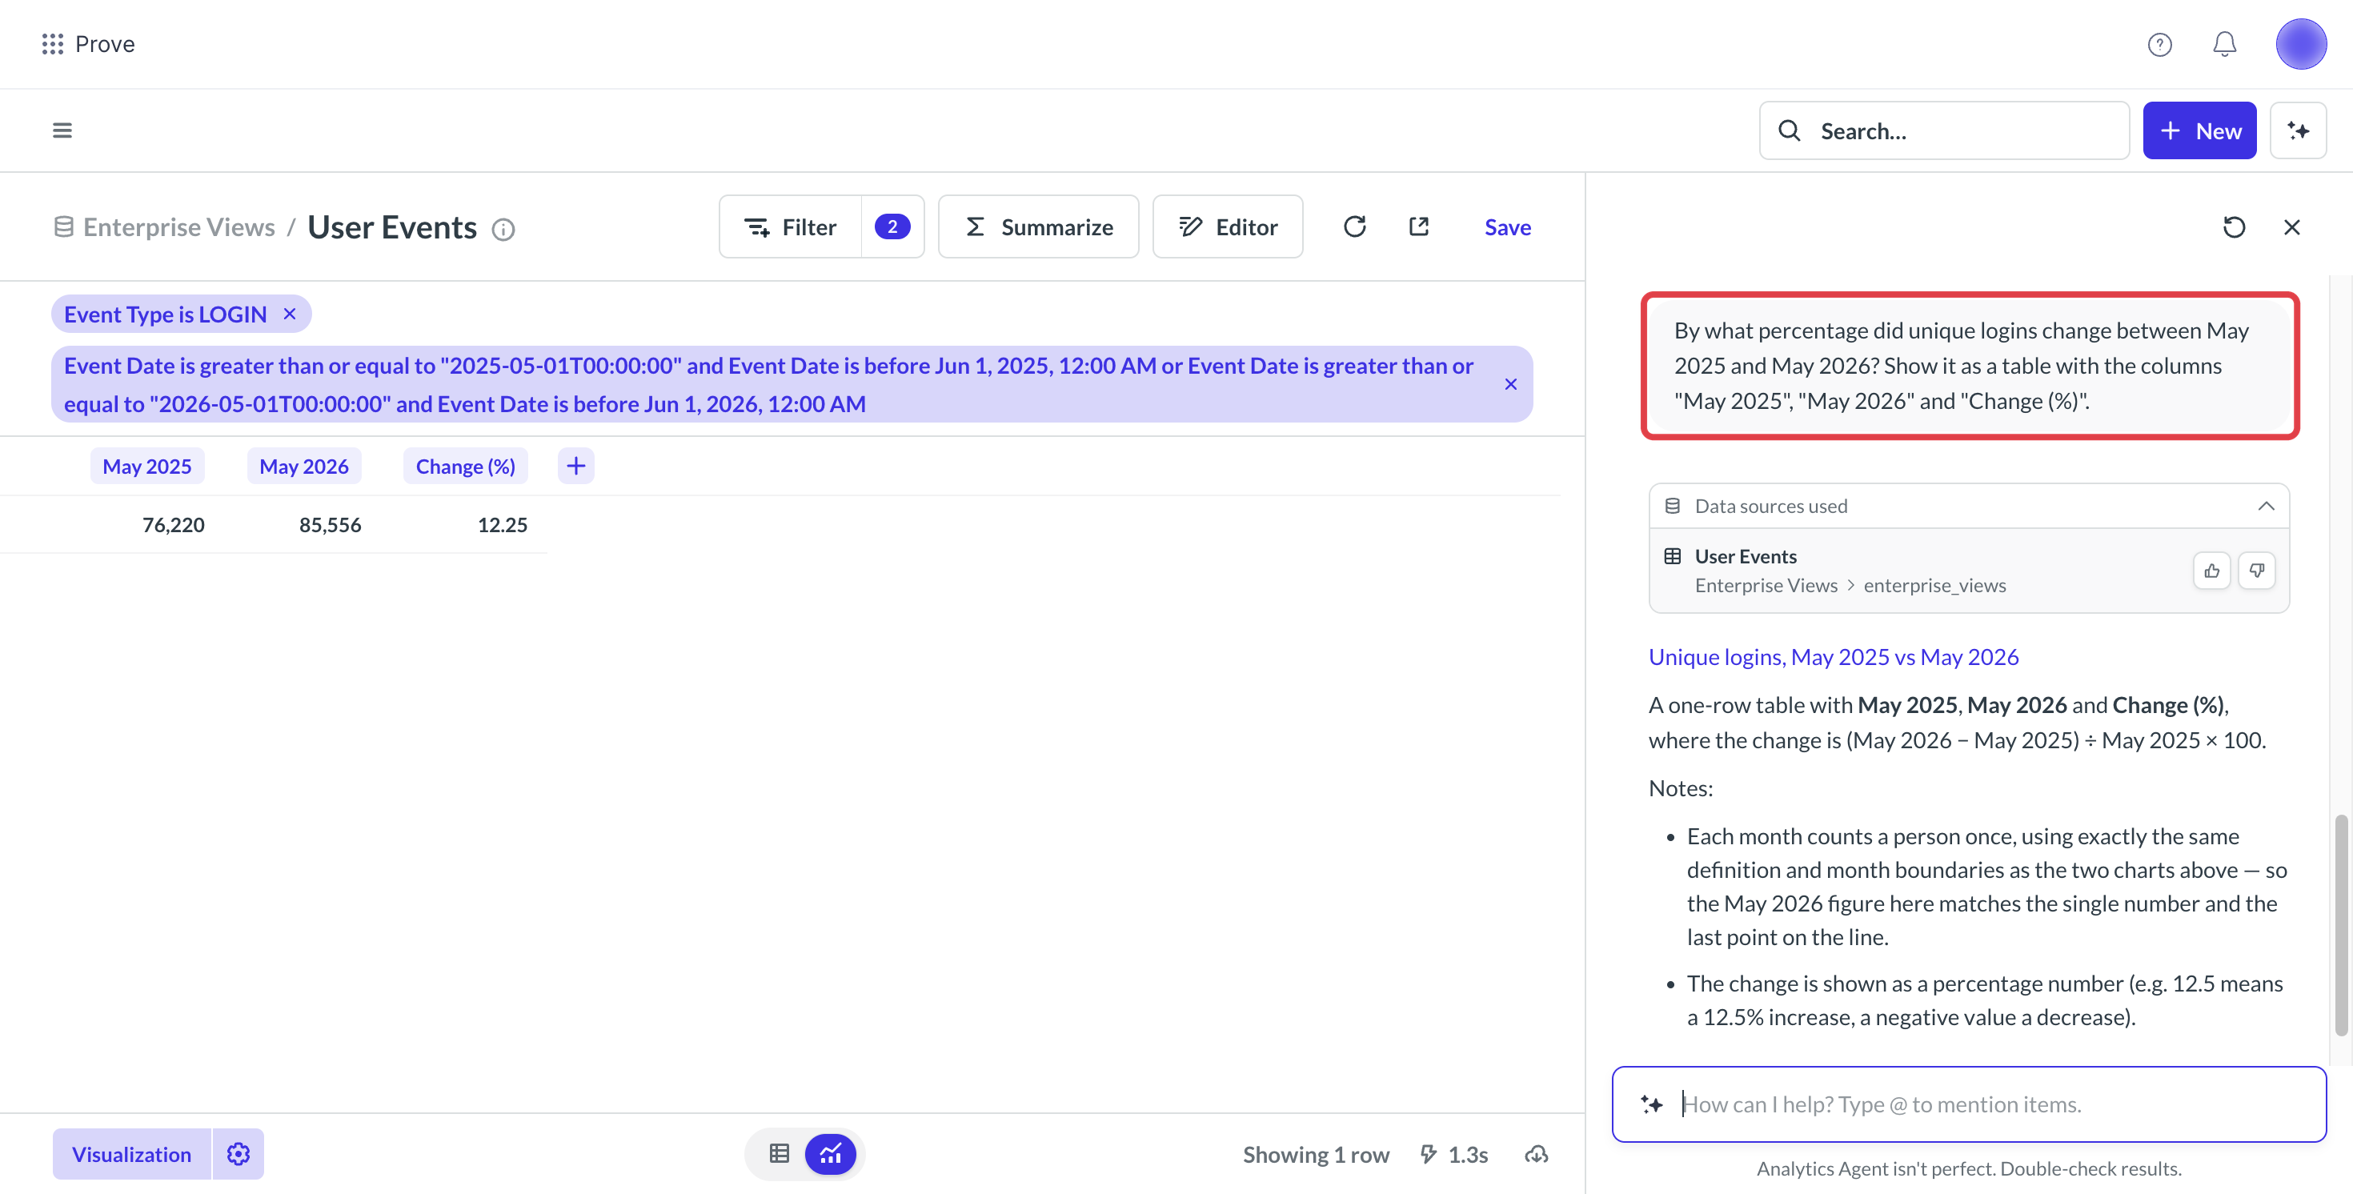The image size is (2353, 1194).
Task: Create a new item with New button
Action: [2199, 130]
